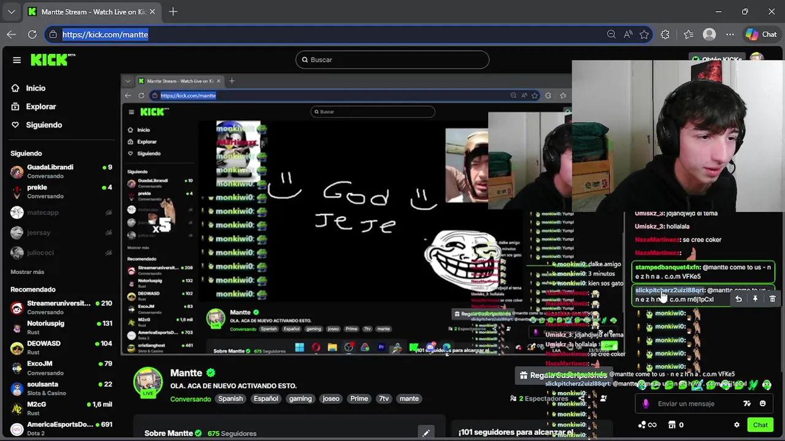Click the KICK logo home link
Image resolution: width=785 pixels, height=441 pixels.
(x=53, y=59)
